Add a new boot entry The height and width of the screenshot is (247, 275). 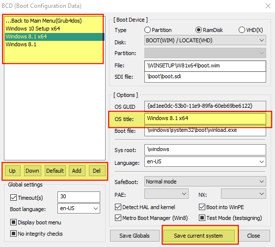pyautogui.click(x=77, y=171)
